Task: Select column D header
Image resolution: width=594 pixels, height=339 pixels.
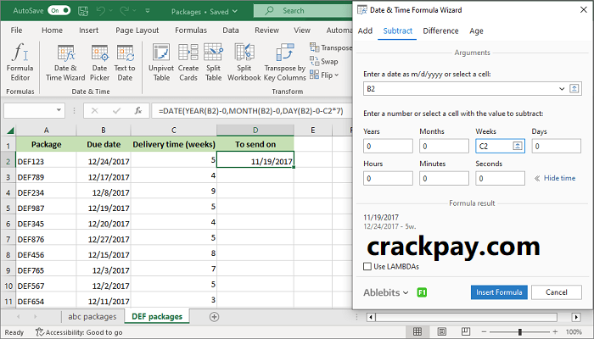Action: pos(255,131)
